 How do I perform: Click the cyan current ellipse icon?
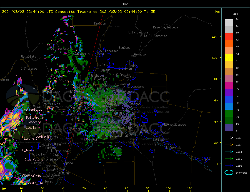229,172
